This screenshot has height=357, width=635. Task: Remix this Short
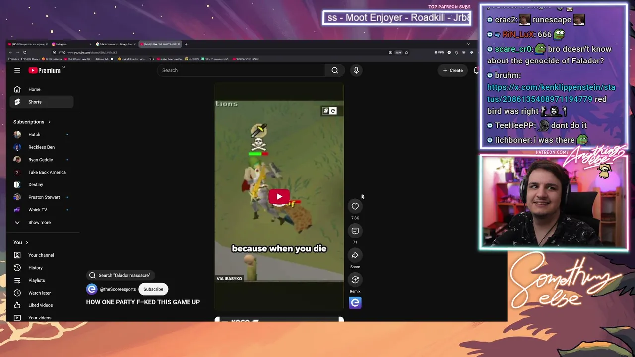pyautogui.click(x=355, y=280)
